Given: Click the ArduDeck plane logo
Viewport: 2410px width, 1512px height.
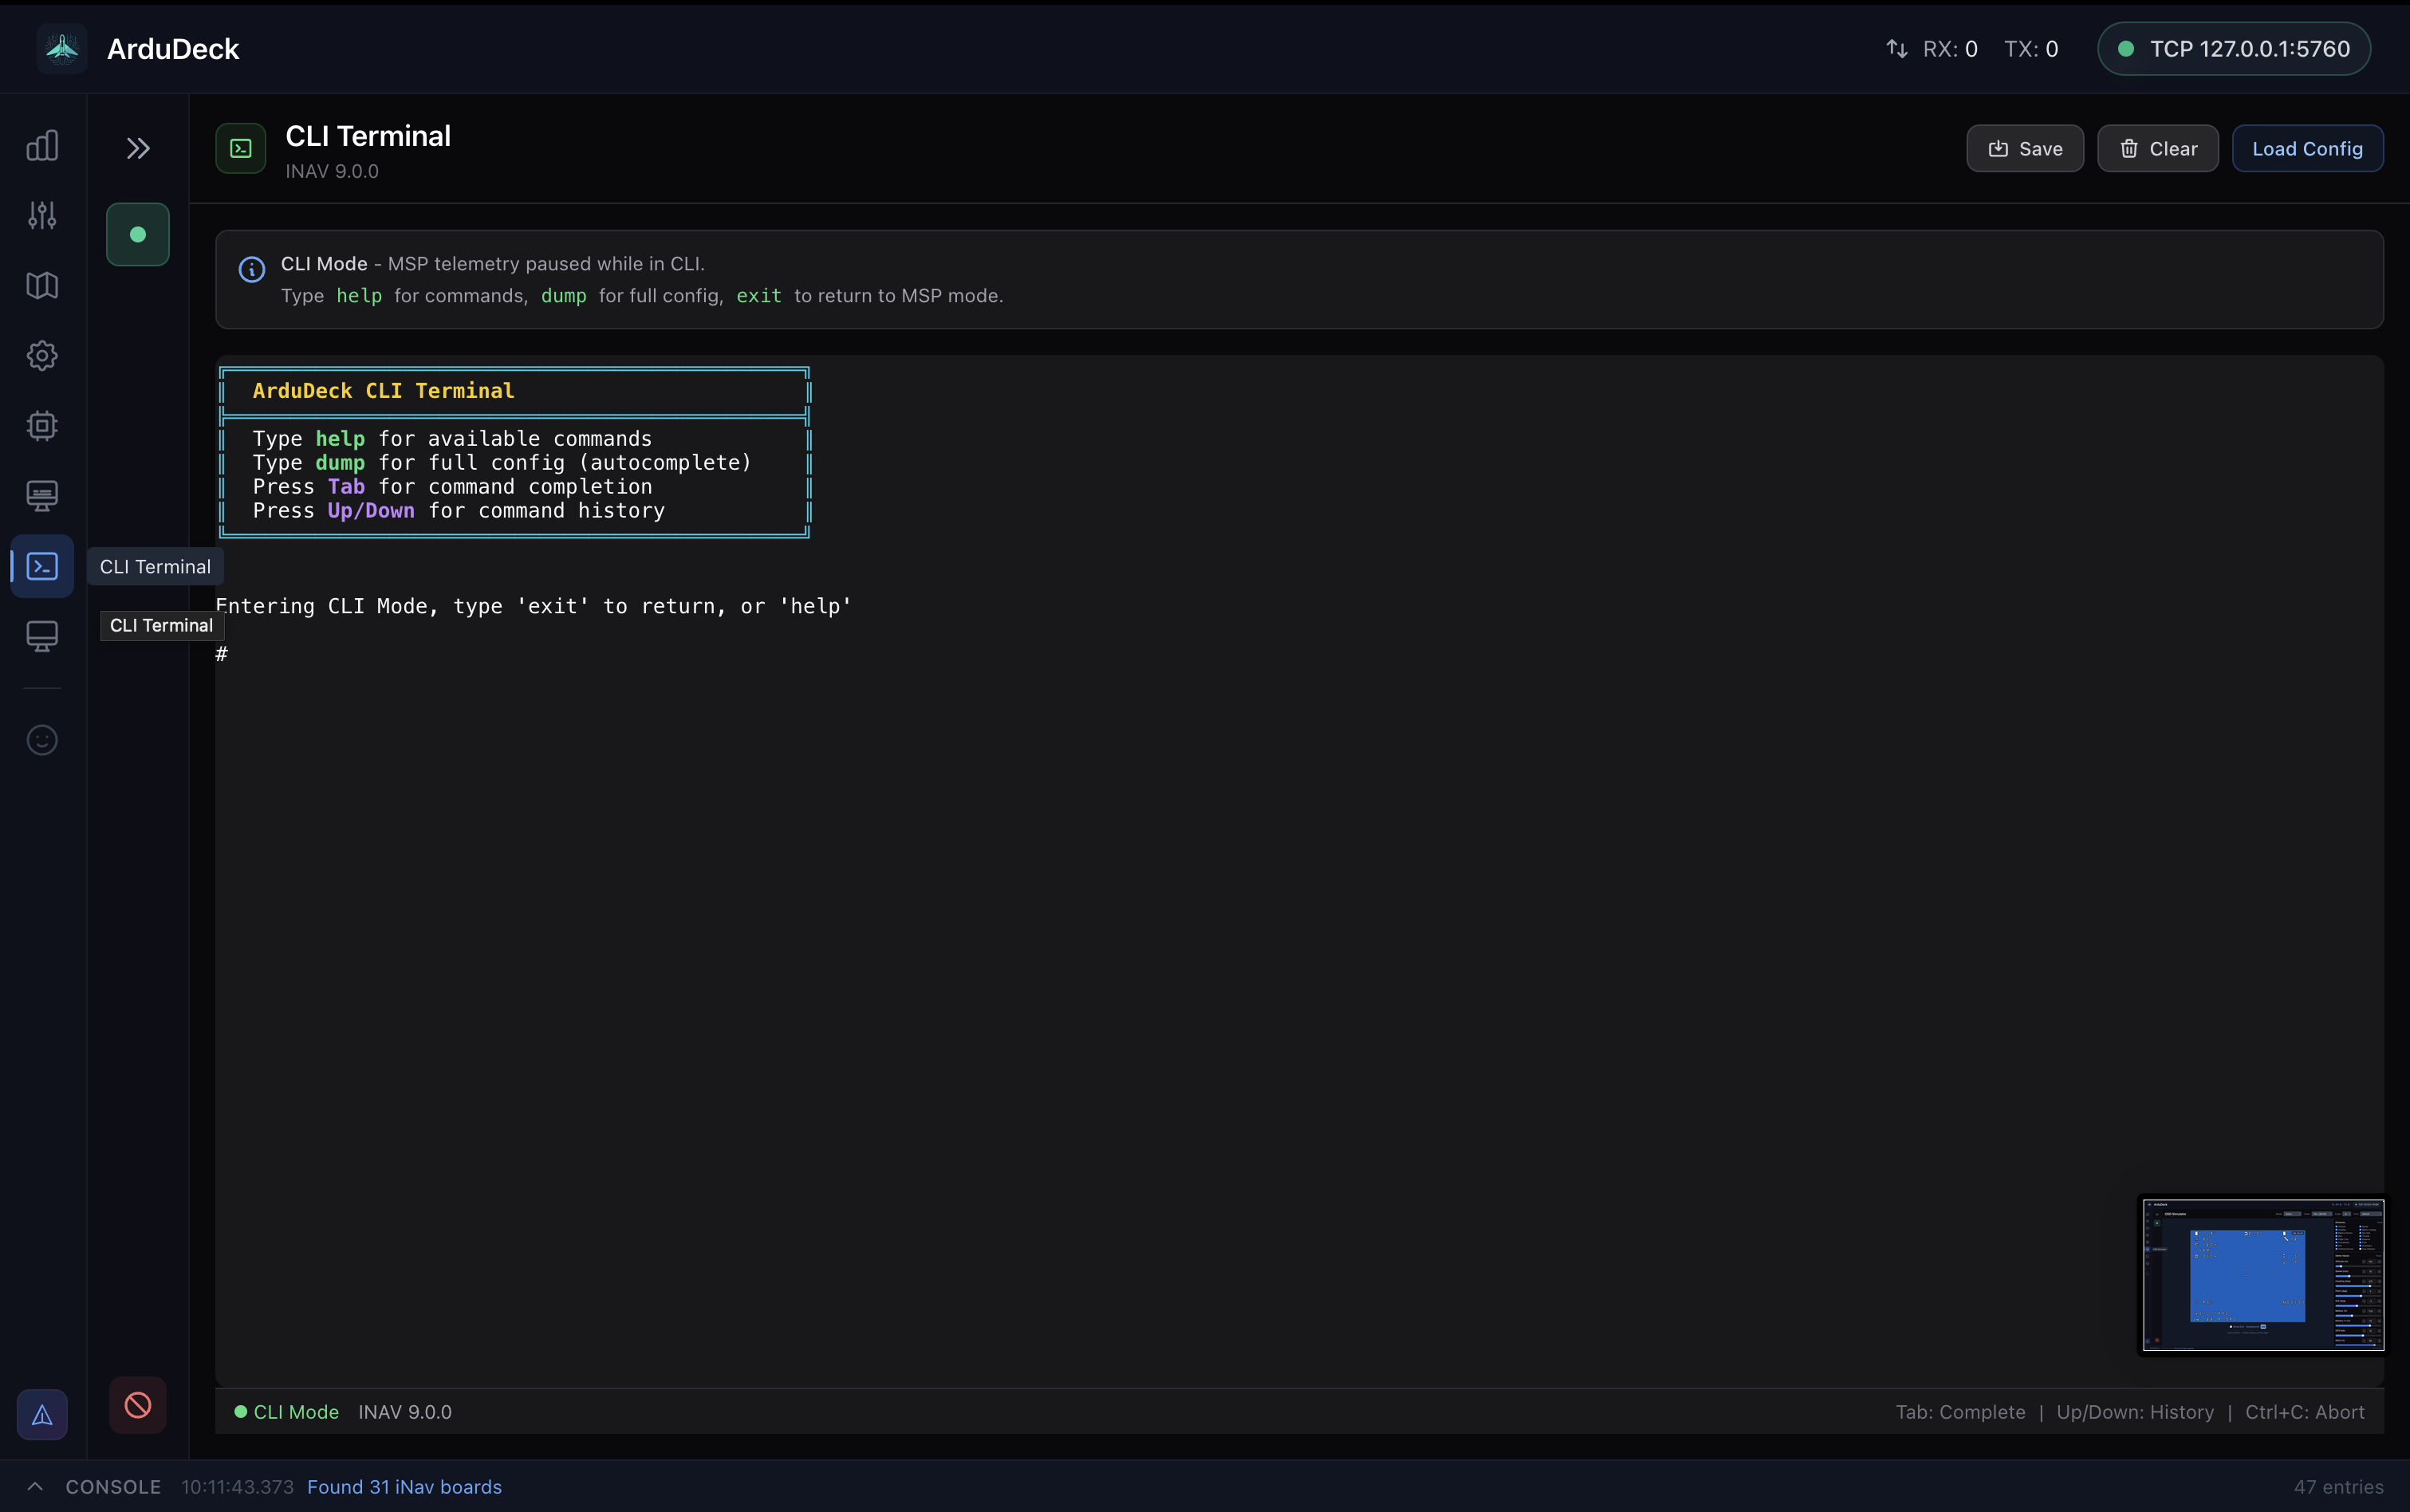Looking at the screenshot, I should coord(62,48).
